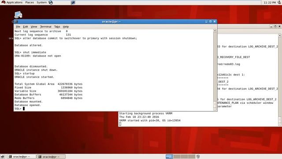Screen dimensions: 282x159
Task: Click the clock showing 11:22 PM
Action: coord(270,3)
